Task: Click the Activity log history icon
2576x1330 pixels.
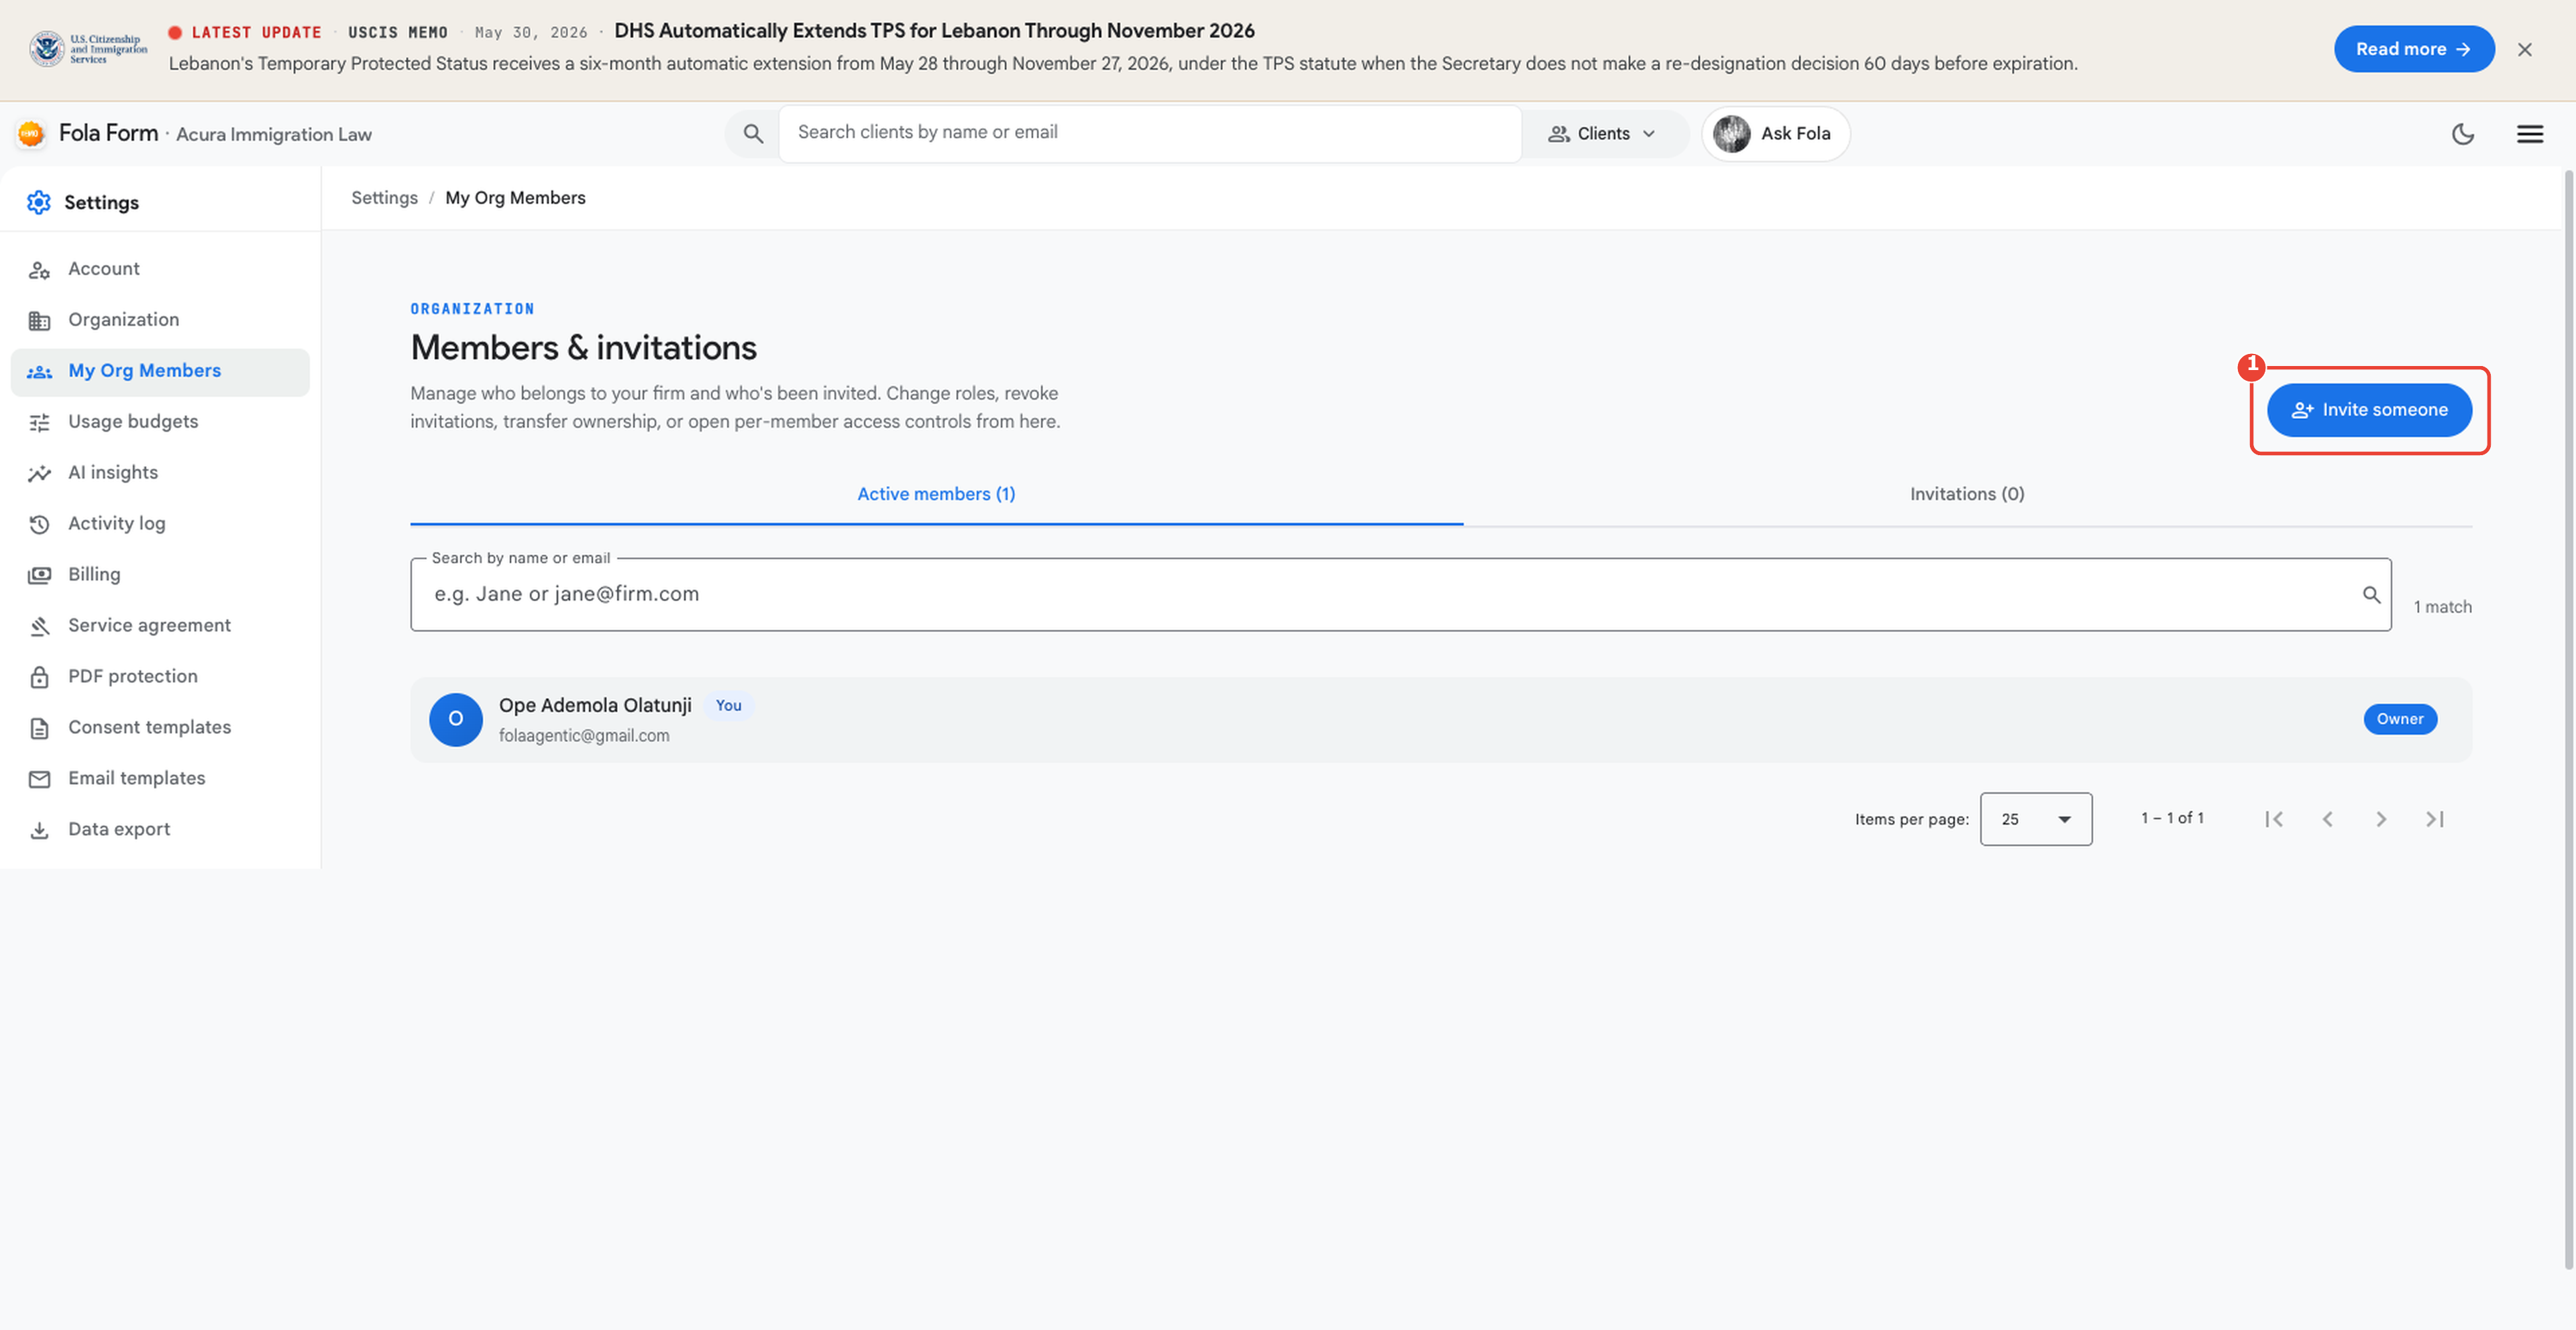Action: click(x=39, y=525)
